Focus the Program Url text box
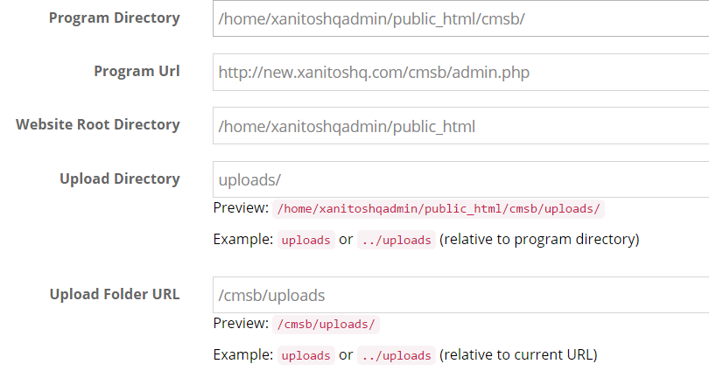The width and height of the screenshot is (709, 378). click(x=460, y=73)
